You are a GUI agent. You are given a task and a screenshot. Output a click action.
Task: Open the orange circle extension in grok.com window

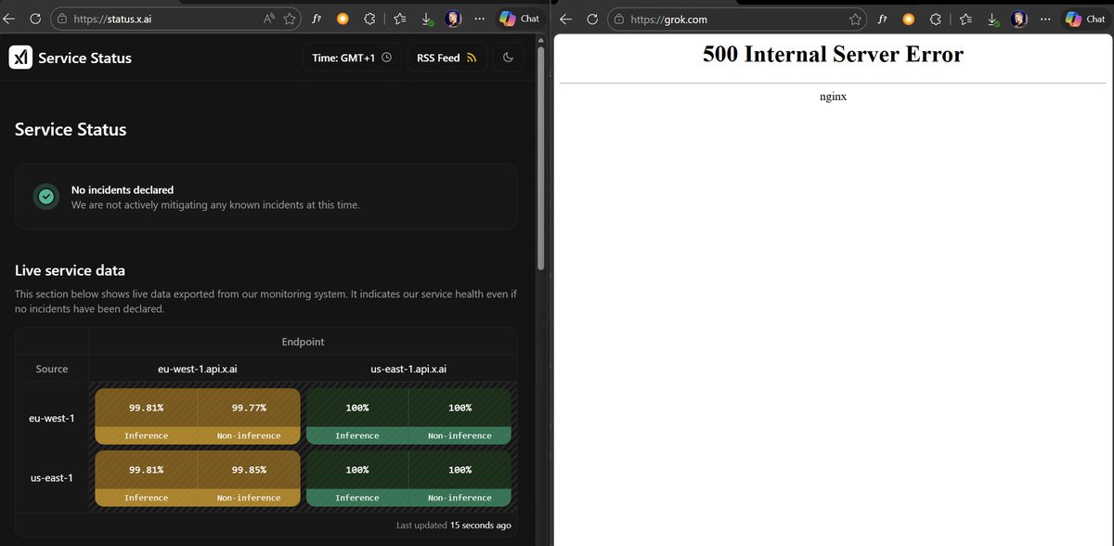(908, 19)
